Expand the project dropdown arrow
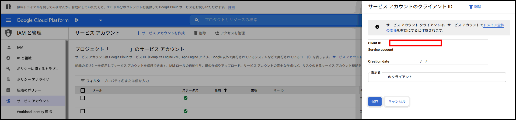 (x=101, y=20)
